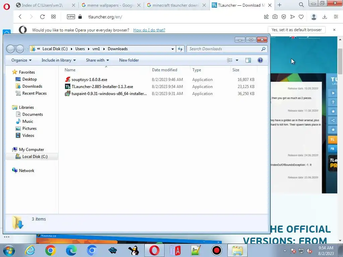The width and height of the screenshot is (343, 257).
Task: Click the ad blocker shield icon
Action: click(x=284, y=17)
